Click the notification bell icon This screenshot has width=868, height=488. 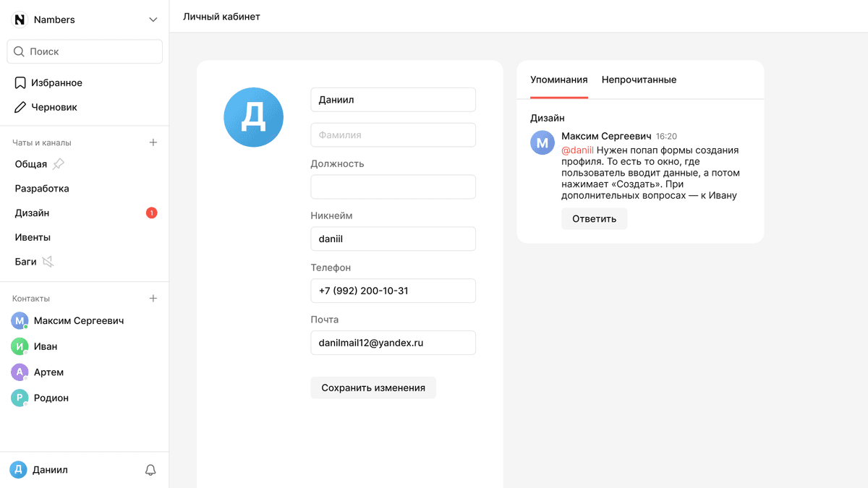(x=150, y=470)
